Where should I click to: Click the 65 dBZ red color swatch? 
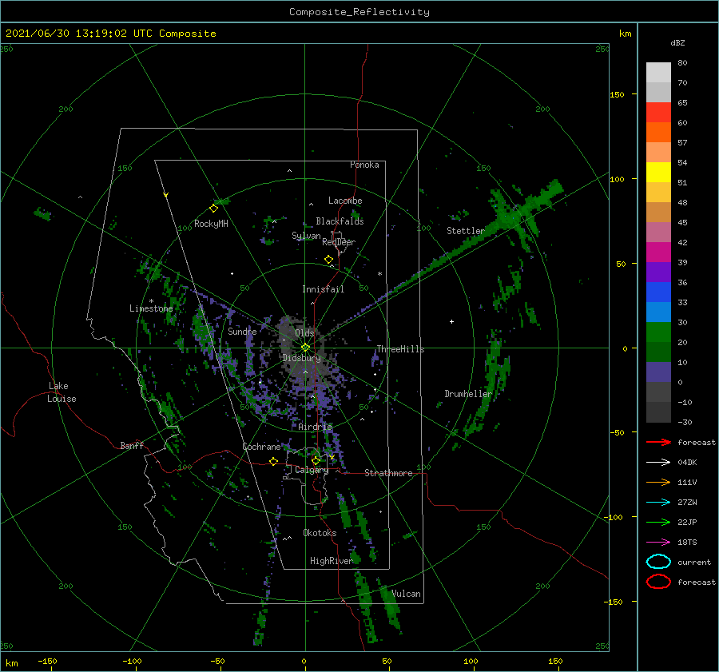[x=658, y=113]
